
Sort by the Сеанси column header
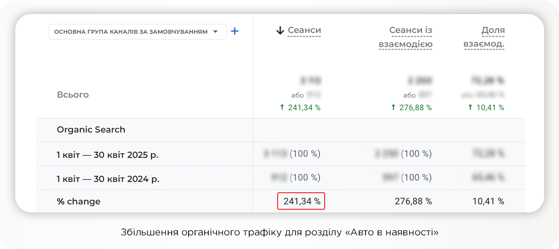point(304,31)
